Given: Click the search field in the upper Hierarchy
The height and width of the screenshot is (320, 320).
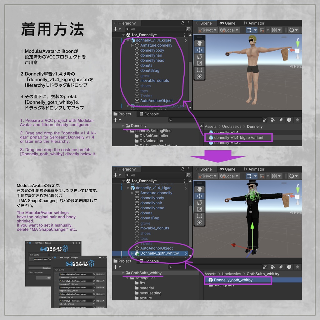Looking at the screenshot, I should pyautogui.click(x=156, y=29).
